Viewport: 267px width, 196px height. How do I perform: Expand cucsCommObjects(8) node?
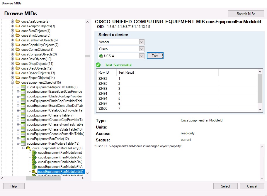tap(12, 49)
